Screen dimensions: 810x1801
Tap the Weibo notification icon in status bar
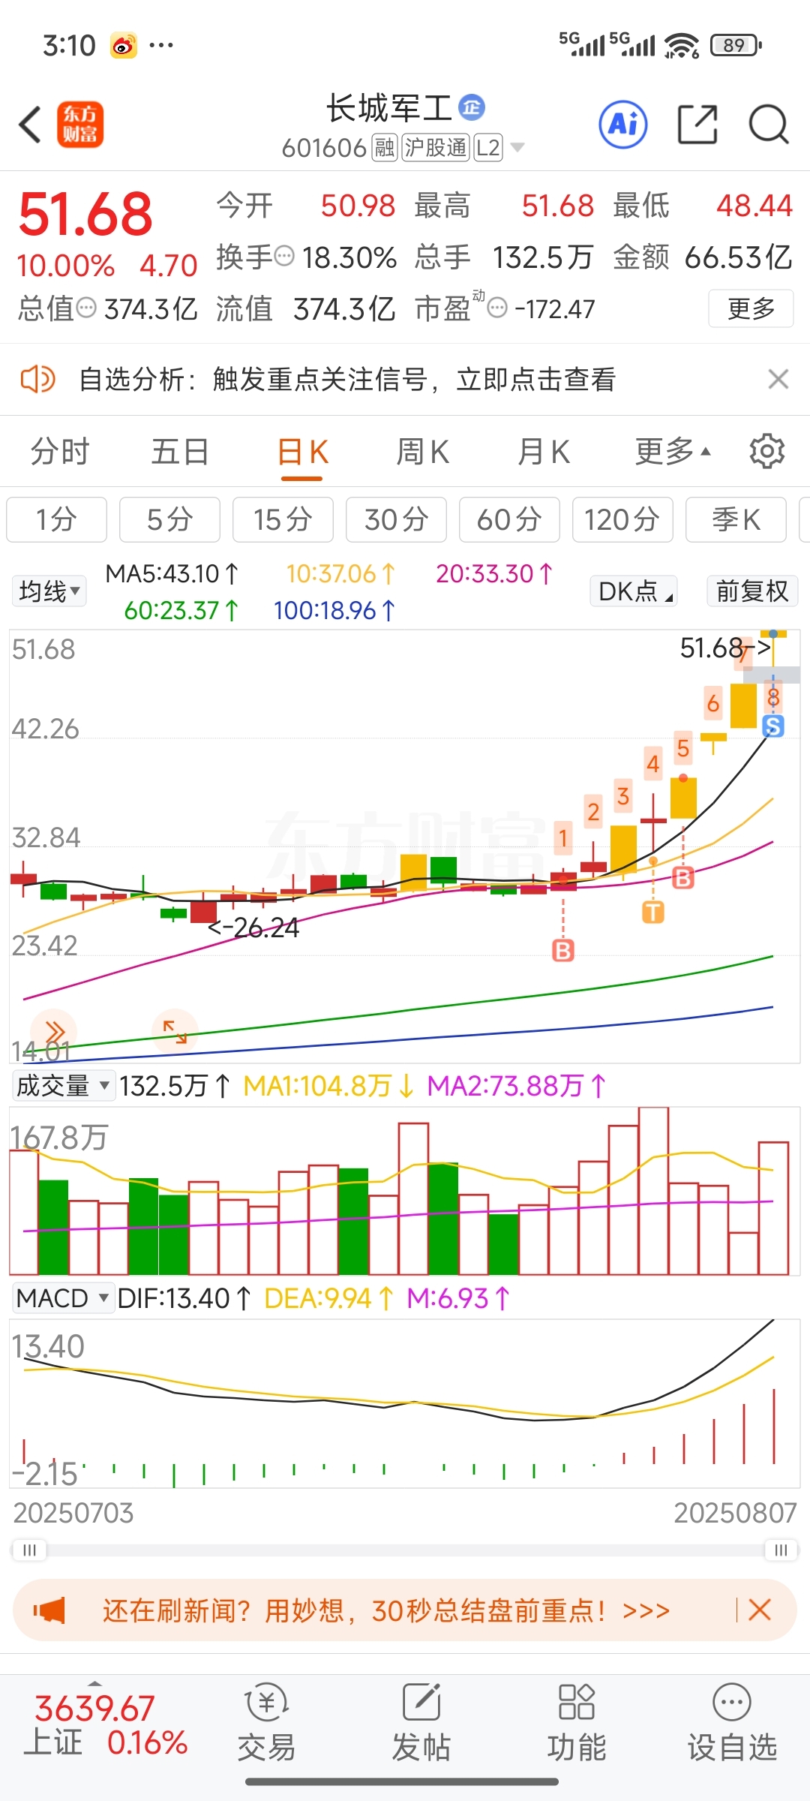point(124,46)
